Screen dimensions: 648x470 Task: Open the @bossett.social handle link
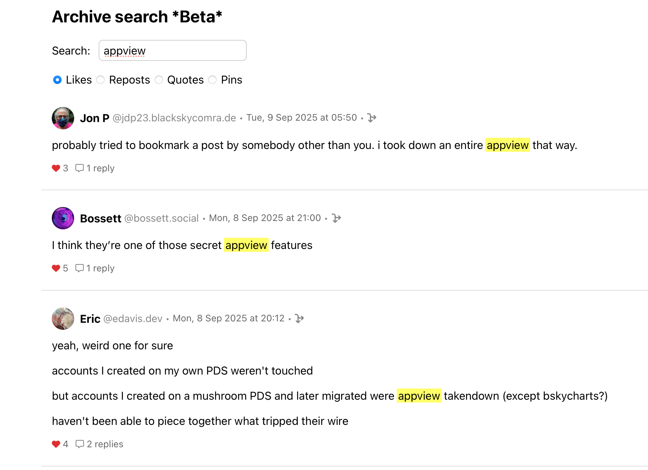coord(162,219)
